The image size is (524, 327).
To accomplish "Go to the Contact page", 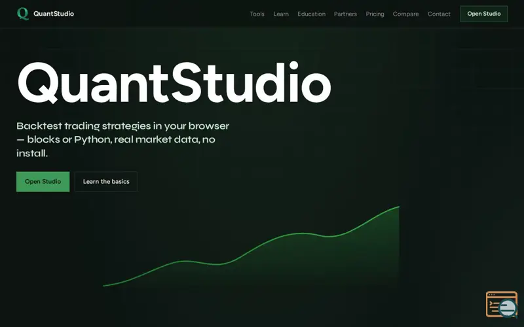I will (439, 14).
